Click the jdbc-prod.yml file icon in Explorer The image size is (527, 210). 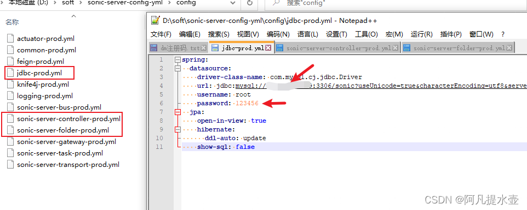[x=11, y=73]
